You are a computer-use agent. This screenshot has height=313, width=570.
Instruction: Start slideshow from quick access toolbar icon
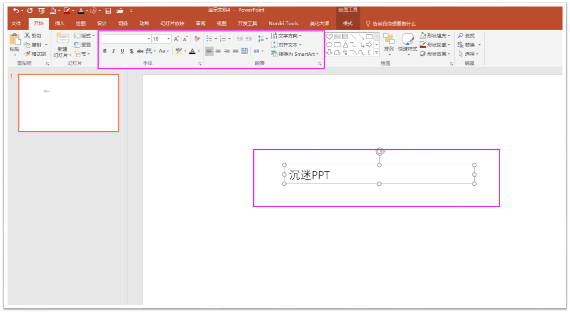tap(41, 10)
